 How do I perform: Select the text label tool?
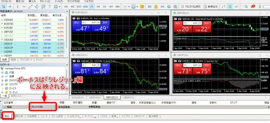tap(50, 7)
